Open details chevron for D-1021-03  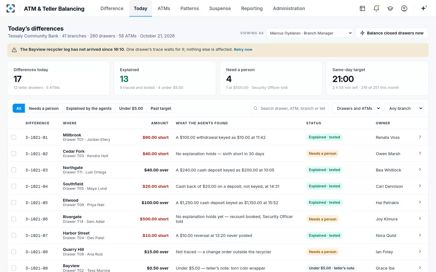(420, 170)
